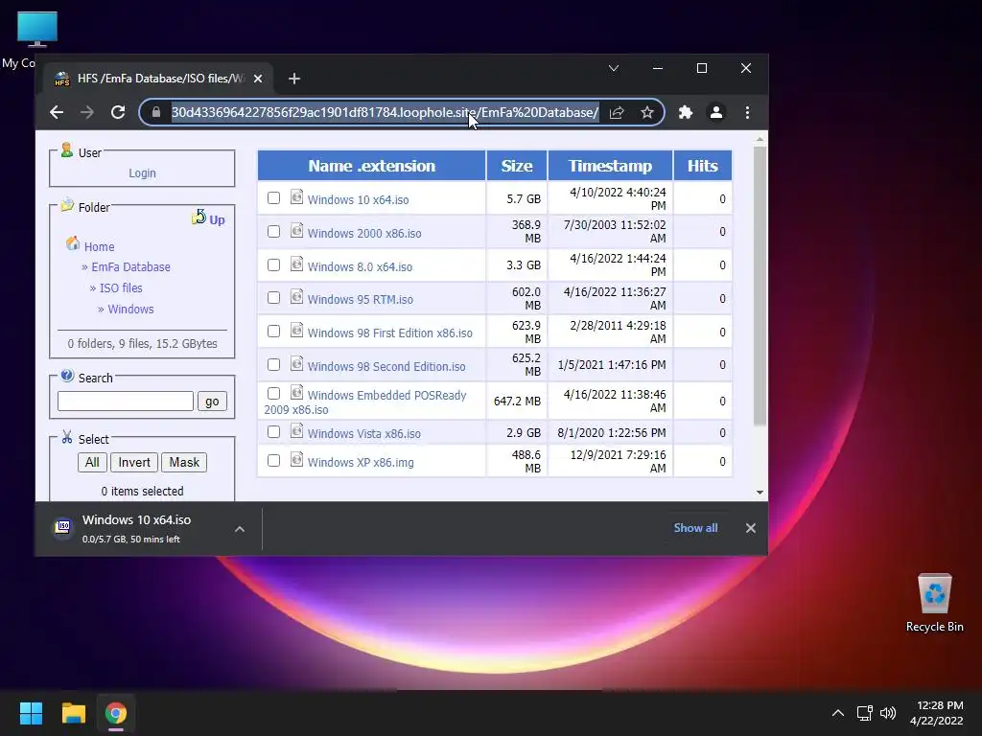Check the box for Windows 10 x64.iso
This screenshot has width=982, height=736.
273,197
